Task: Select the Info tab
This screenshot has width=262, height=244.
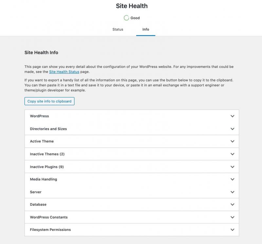Action: 146,30
